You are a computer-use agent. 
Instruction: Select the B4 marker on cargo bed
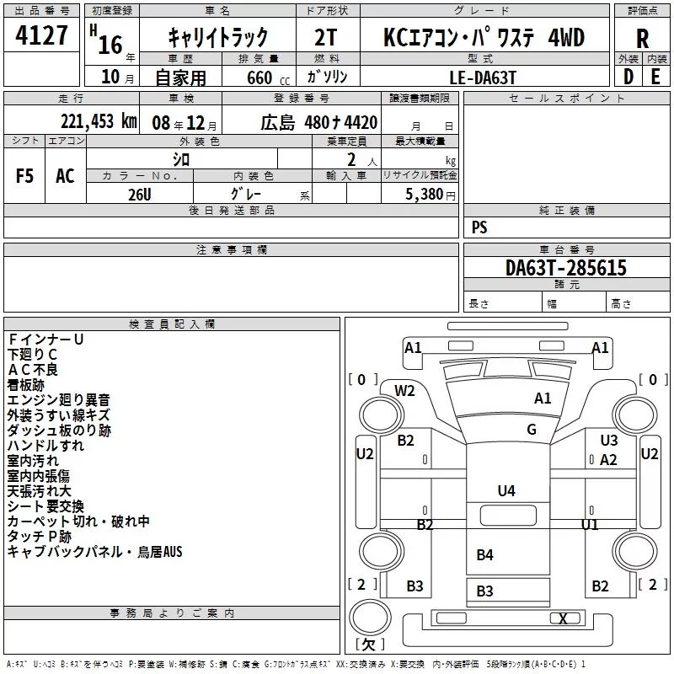pos(484,554)
